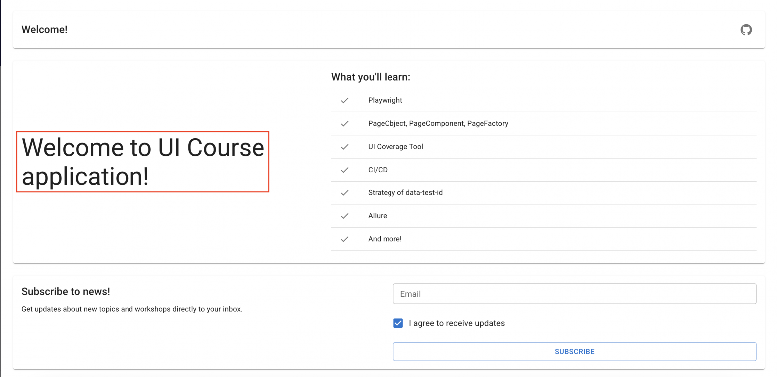Click checkmark beside Strategy of data-test-id
This screenshot has width=777, height=377.
[344, 193]
